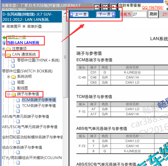Select the 系统说明 tree folder label
Image resolution: width=168 pixels, height=166 pixels.
tap(24, 77)
